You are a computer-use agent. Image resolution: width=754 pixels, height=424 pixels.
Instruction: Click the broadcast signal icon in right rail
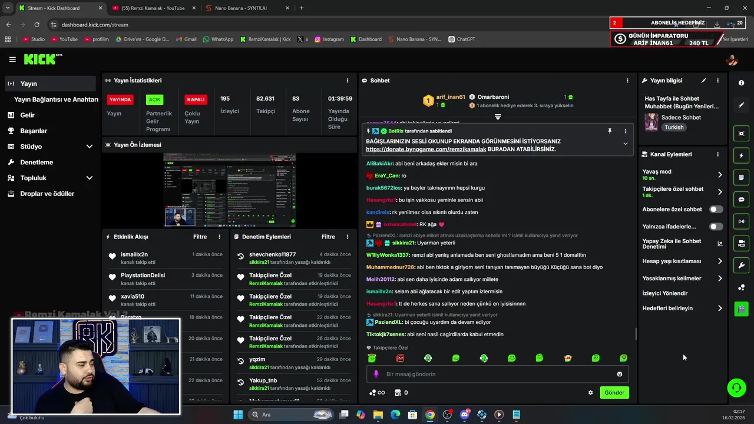[x=741, y=221]
